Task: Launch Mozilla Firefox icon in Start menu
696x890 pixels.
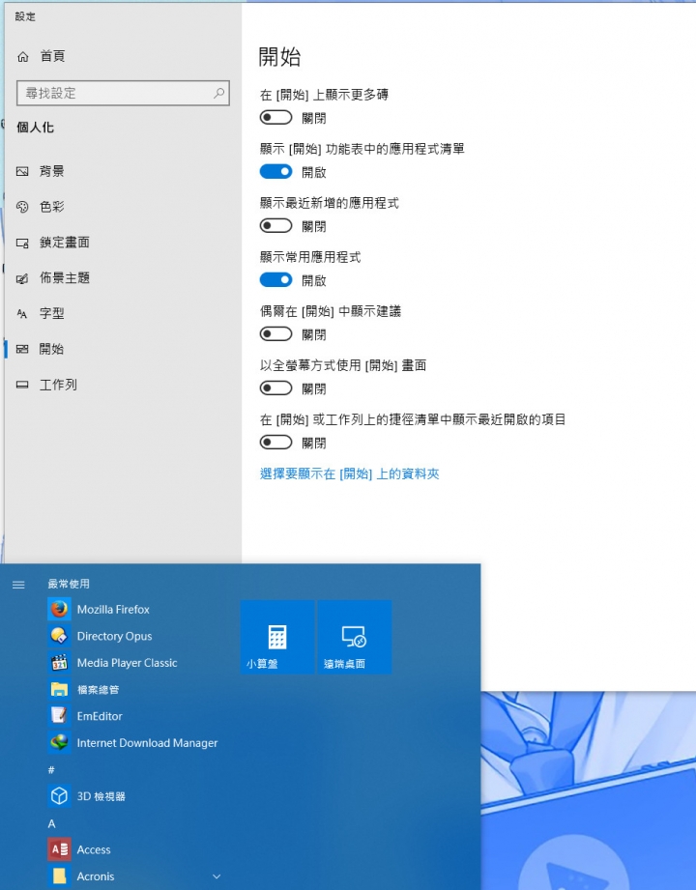Action: coord(59,609)
